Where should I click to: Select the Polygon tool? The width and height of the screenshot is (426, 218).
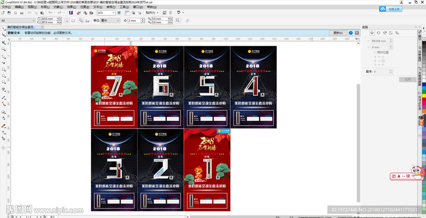[x=3, y=82]
